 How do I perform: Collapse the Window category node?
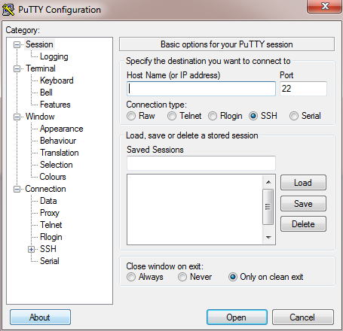(17, 117)
